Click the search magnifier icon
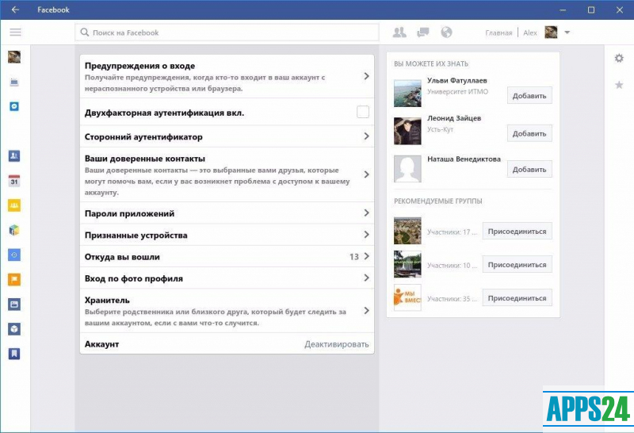This screenshot has width=634, height=433. click(x=84, y=33)
